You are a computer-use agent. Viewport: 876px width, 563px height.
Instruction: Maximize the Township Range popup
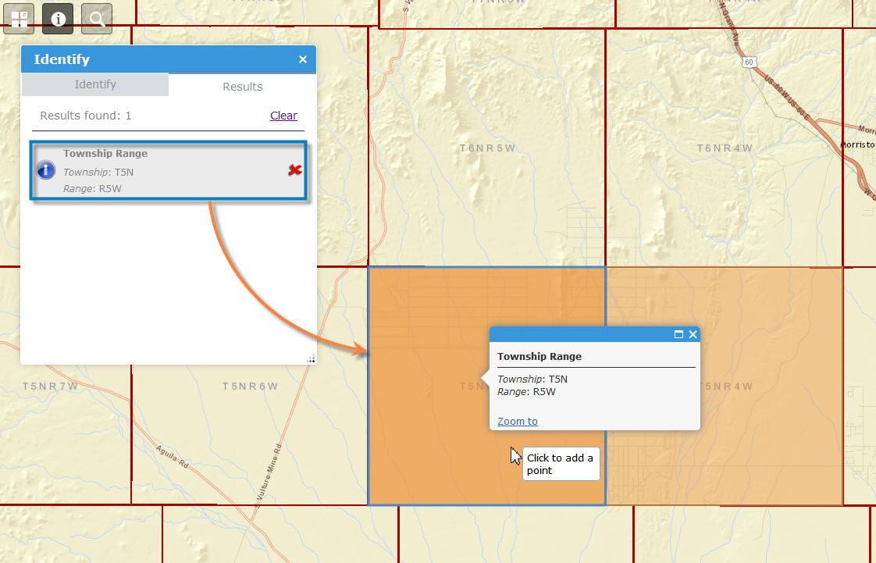(678, 334)
